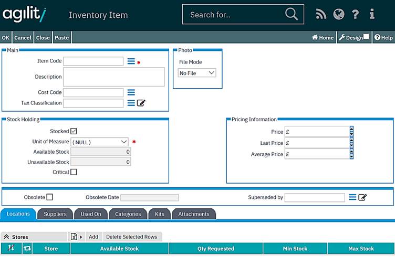Click into the Description text field
This screenshot has width=395, height=257.
tap(113, 77)
